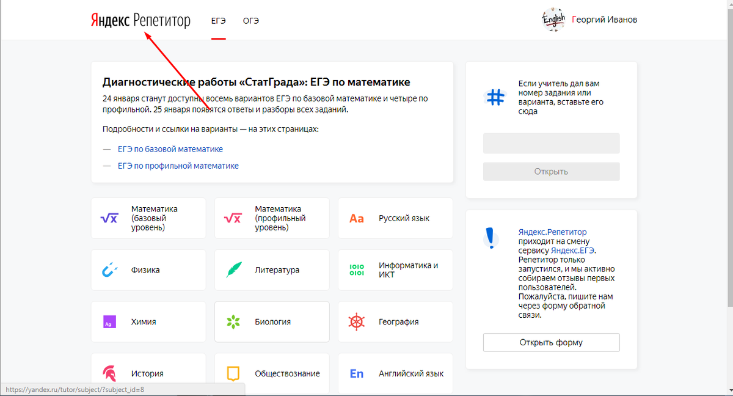The width and height of the screenshot is (733, 396).
Task: Switch to the ОГЭ tab
Action: click(251, 20)
